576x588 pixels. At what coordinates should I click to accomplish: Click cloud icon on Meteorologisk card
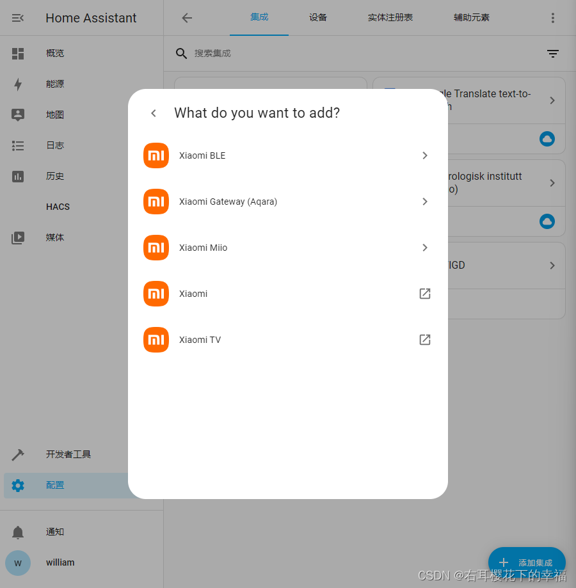547,221
